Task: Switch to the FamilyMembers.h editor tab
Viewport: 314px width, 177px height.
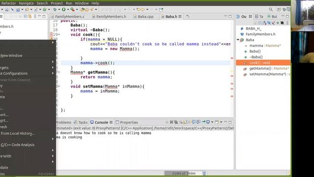Action: 109,16
